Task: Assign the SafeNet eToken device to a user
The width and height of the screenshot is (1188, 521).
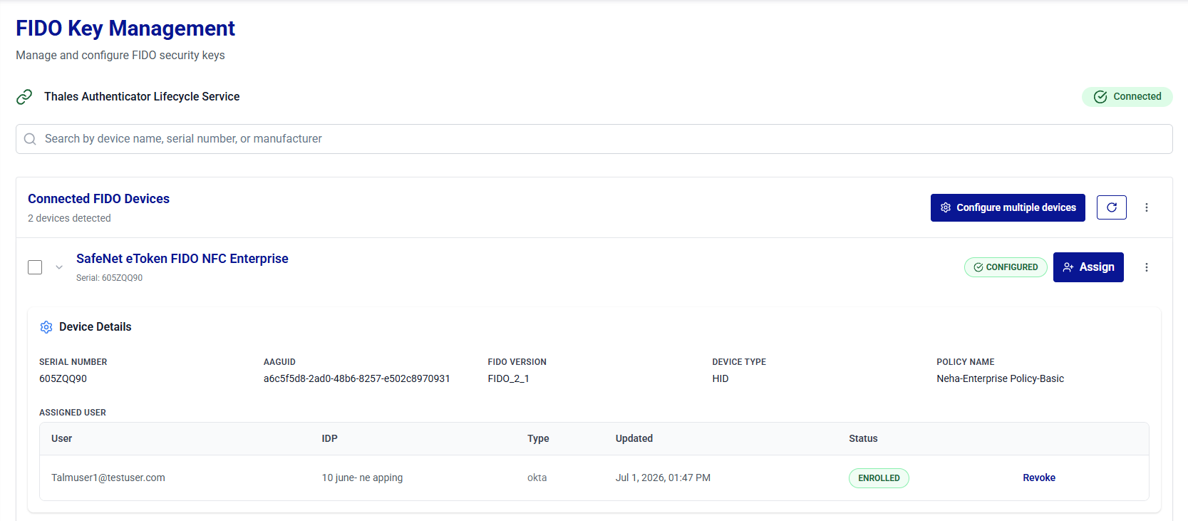Action: click(x=1088, y=267)
